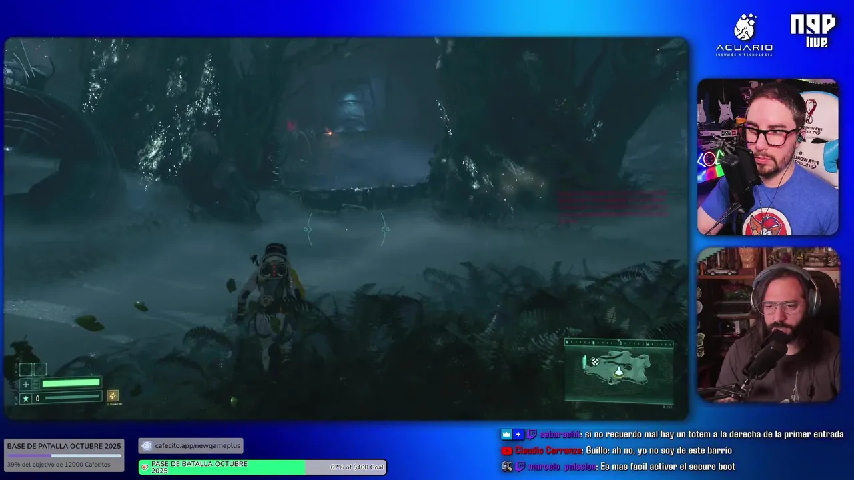The height and width of the screenshot is (480, 854).
Task: Click the green health bar in the HUD
Action: pyautogui.click(x=71, y=383)
